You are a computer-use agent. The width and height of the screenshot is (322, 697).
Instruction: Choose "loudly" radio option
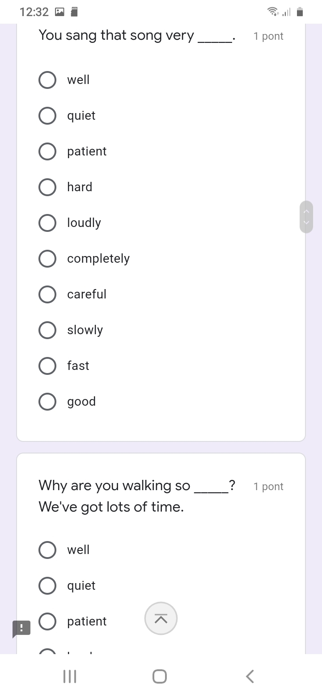click(47, 223)
